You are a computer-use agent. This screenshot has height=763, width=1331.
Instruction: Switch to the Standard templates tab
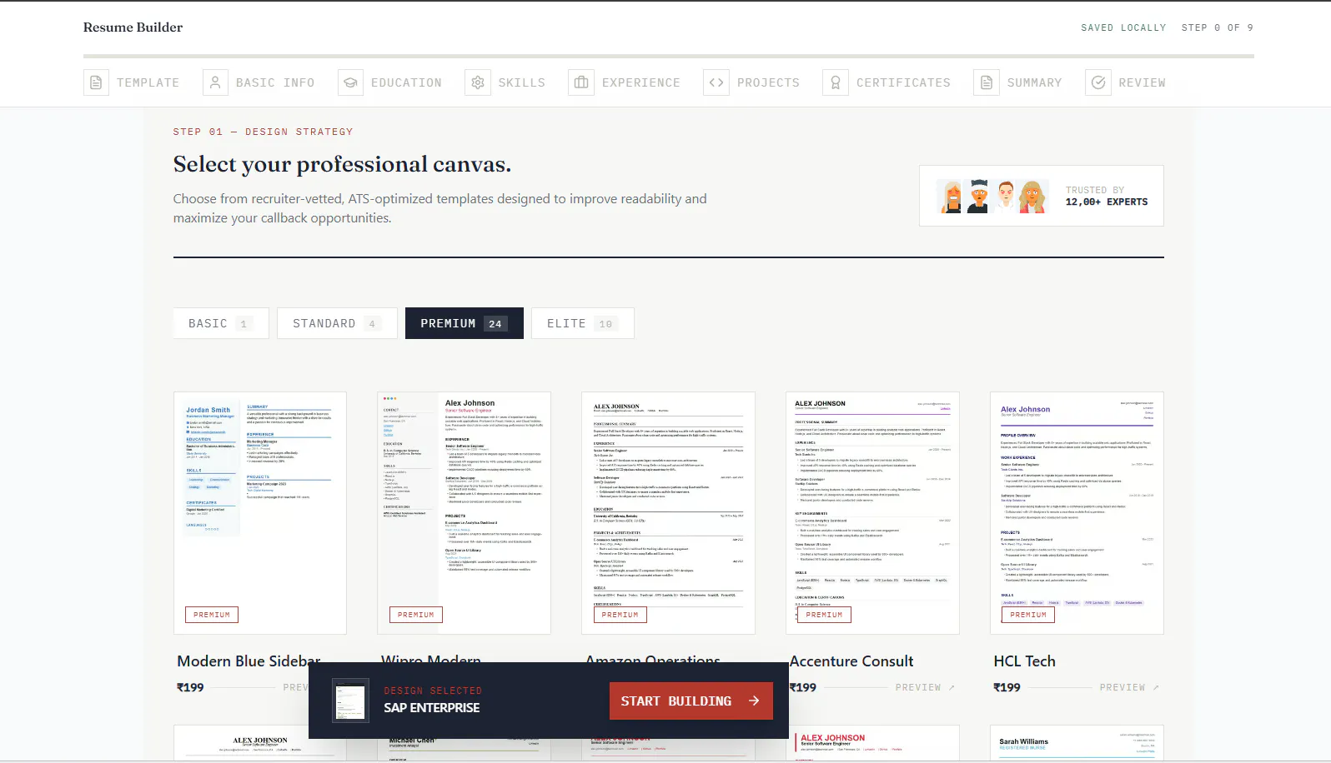coord(337,323)
